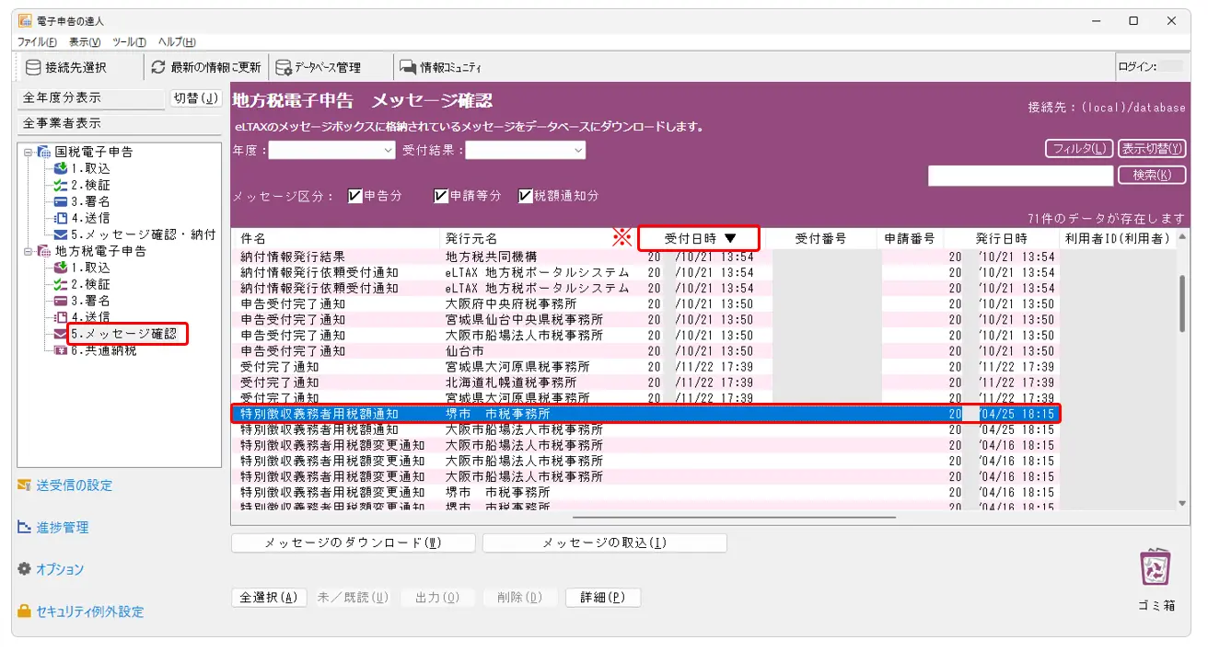Open 進捗管理 chart icon
1208x651 pixels.
pyautogui.click(x=25, y=527)
